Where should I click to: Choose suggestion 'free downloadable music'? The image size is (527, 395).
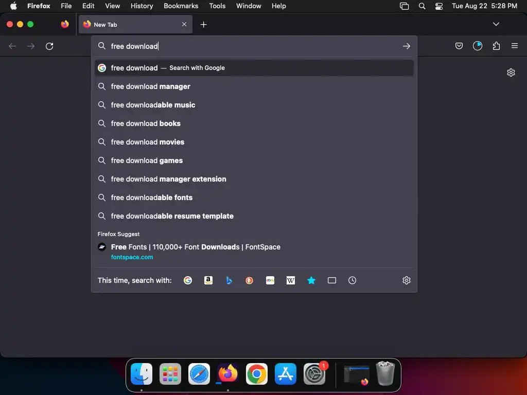point(254,105)
